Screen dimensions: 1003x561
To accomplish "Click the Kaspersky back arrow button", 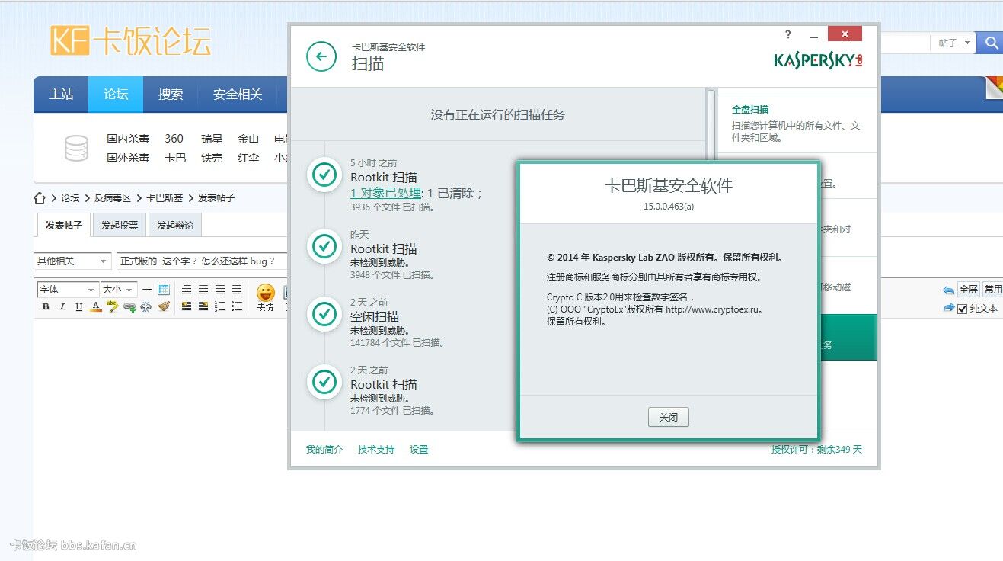I will (x=321, y=56).
